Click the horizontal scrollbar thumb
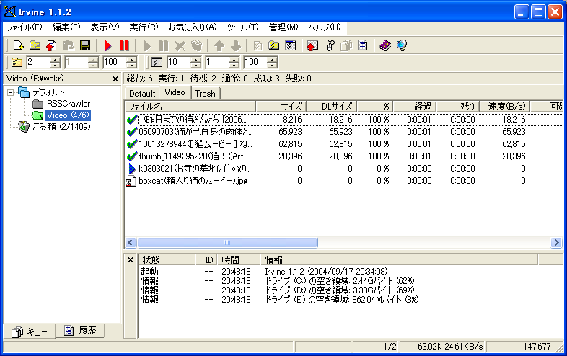 pos(227,243)
